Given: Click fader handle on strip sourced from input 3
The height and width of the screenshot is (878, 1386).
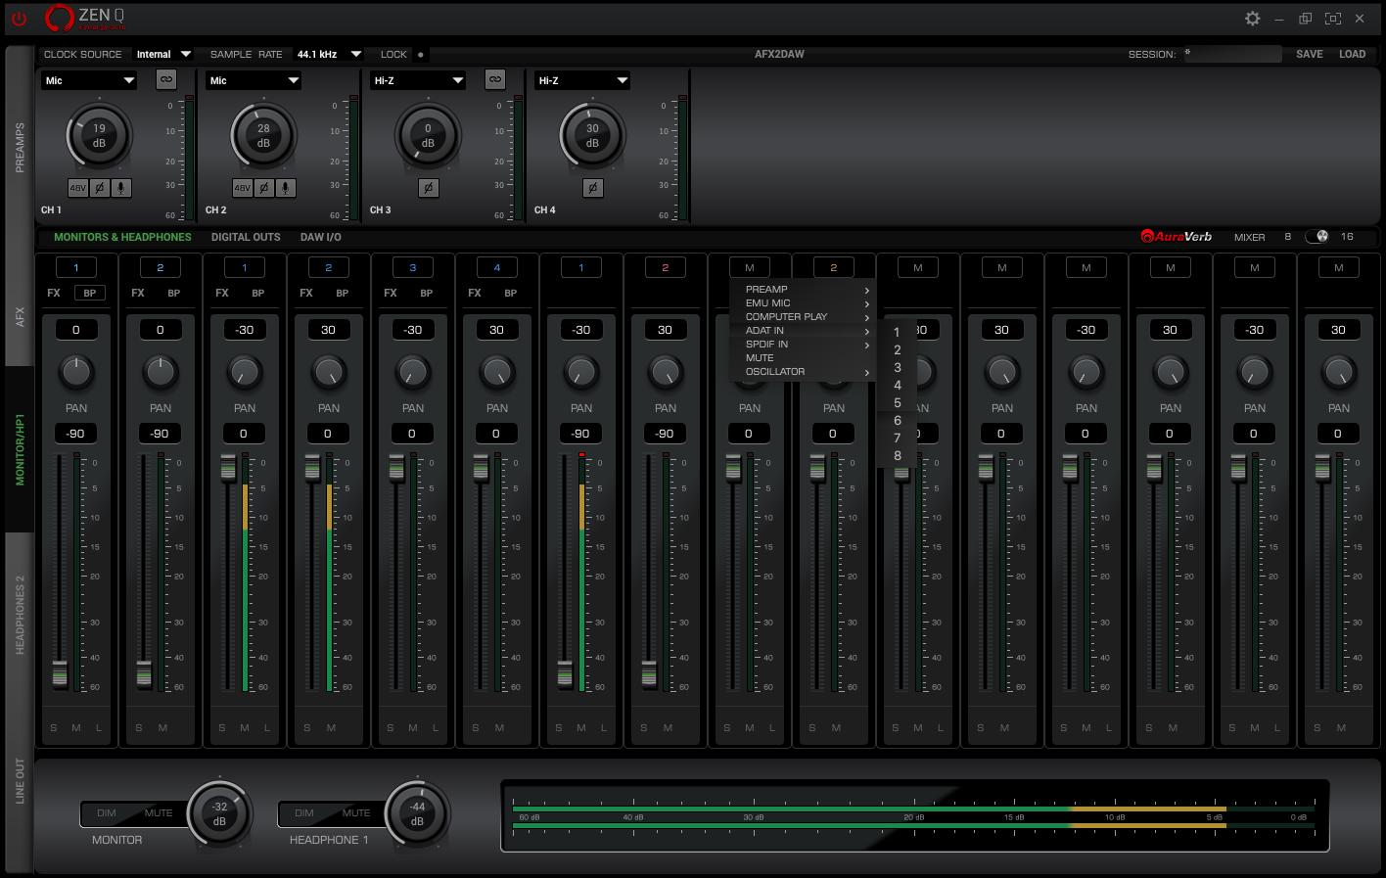Looking at the screenshot, I should point(396,468).
